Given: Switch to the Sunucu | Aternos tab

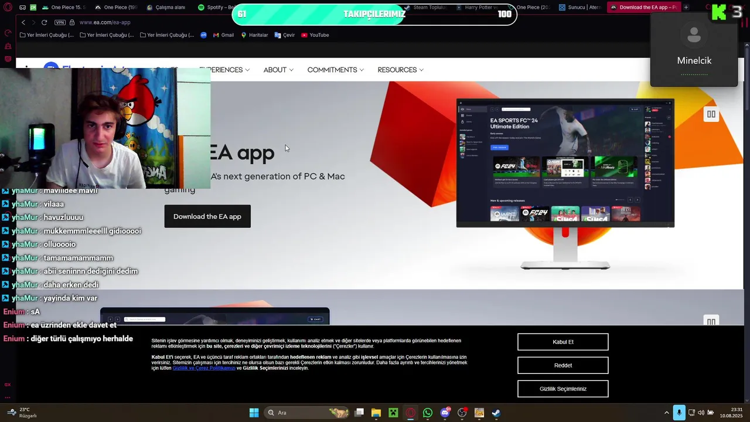Looking at the screenshot, I should [x=579, y=8].
